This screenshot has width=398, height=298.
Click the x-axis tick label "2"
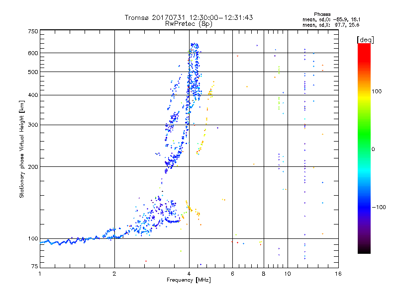(x=114, y=274)
